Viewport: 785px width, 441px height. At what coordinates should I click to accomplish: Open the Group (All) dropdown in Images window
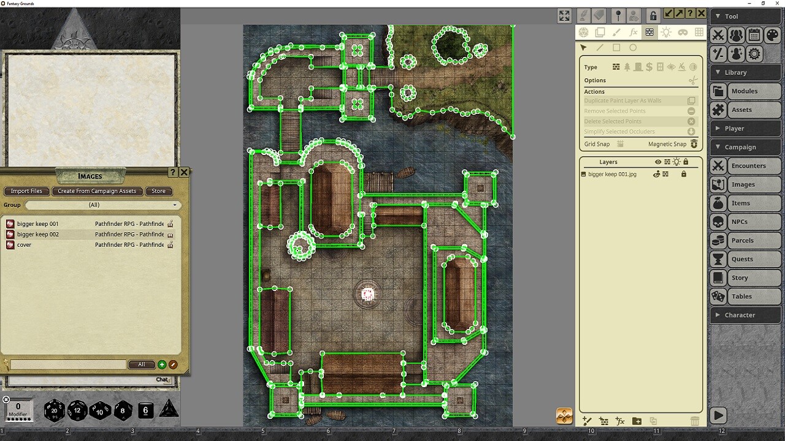(x=103, y=205)
